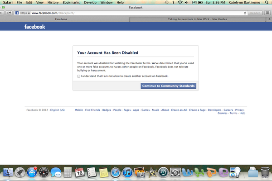The image size is (272, 181).
Task: Open the Careers footer link
Action: (x=228, y=110)
